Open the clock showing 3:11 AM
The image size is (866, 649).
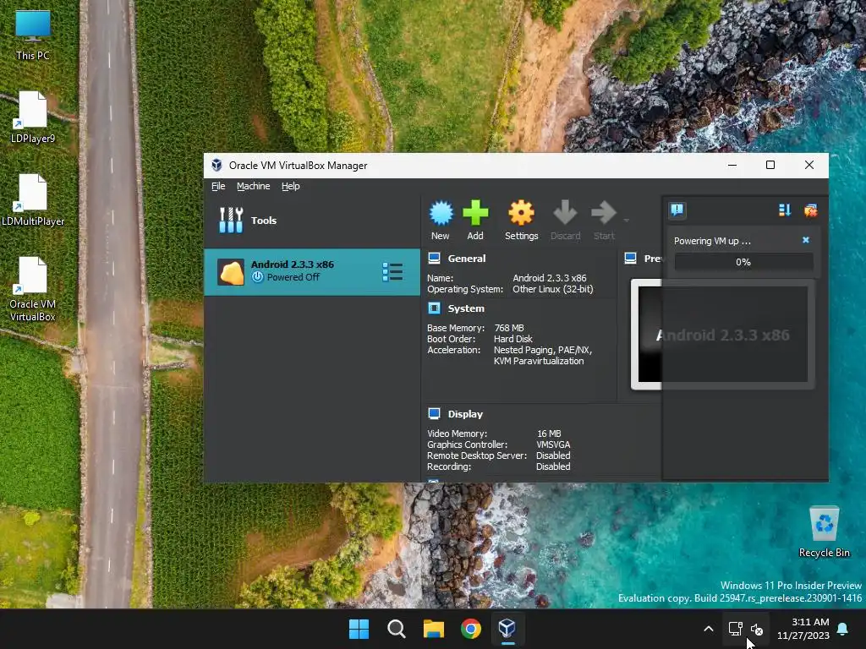(803, 629)
